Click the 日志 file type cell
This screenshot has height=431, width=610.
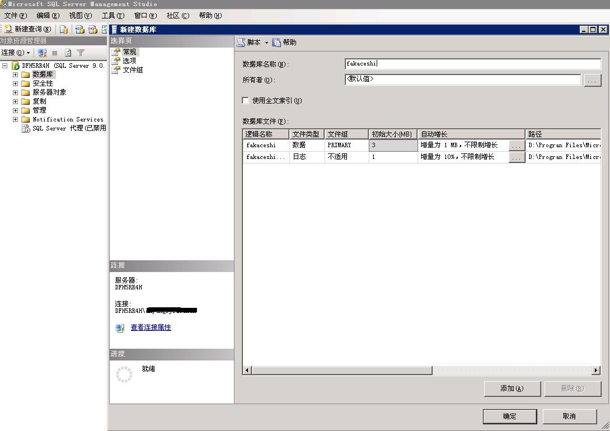(307, 157)
